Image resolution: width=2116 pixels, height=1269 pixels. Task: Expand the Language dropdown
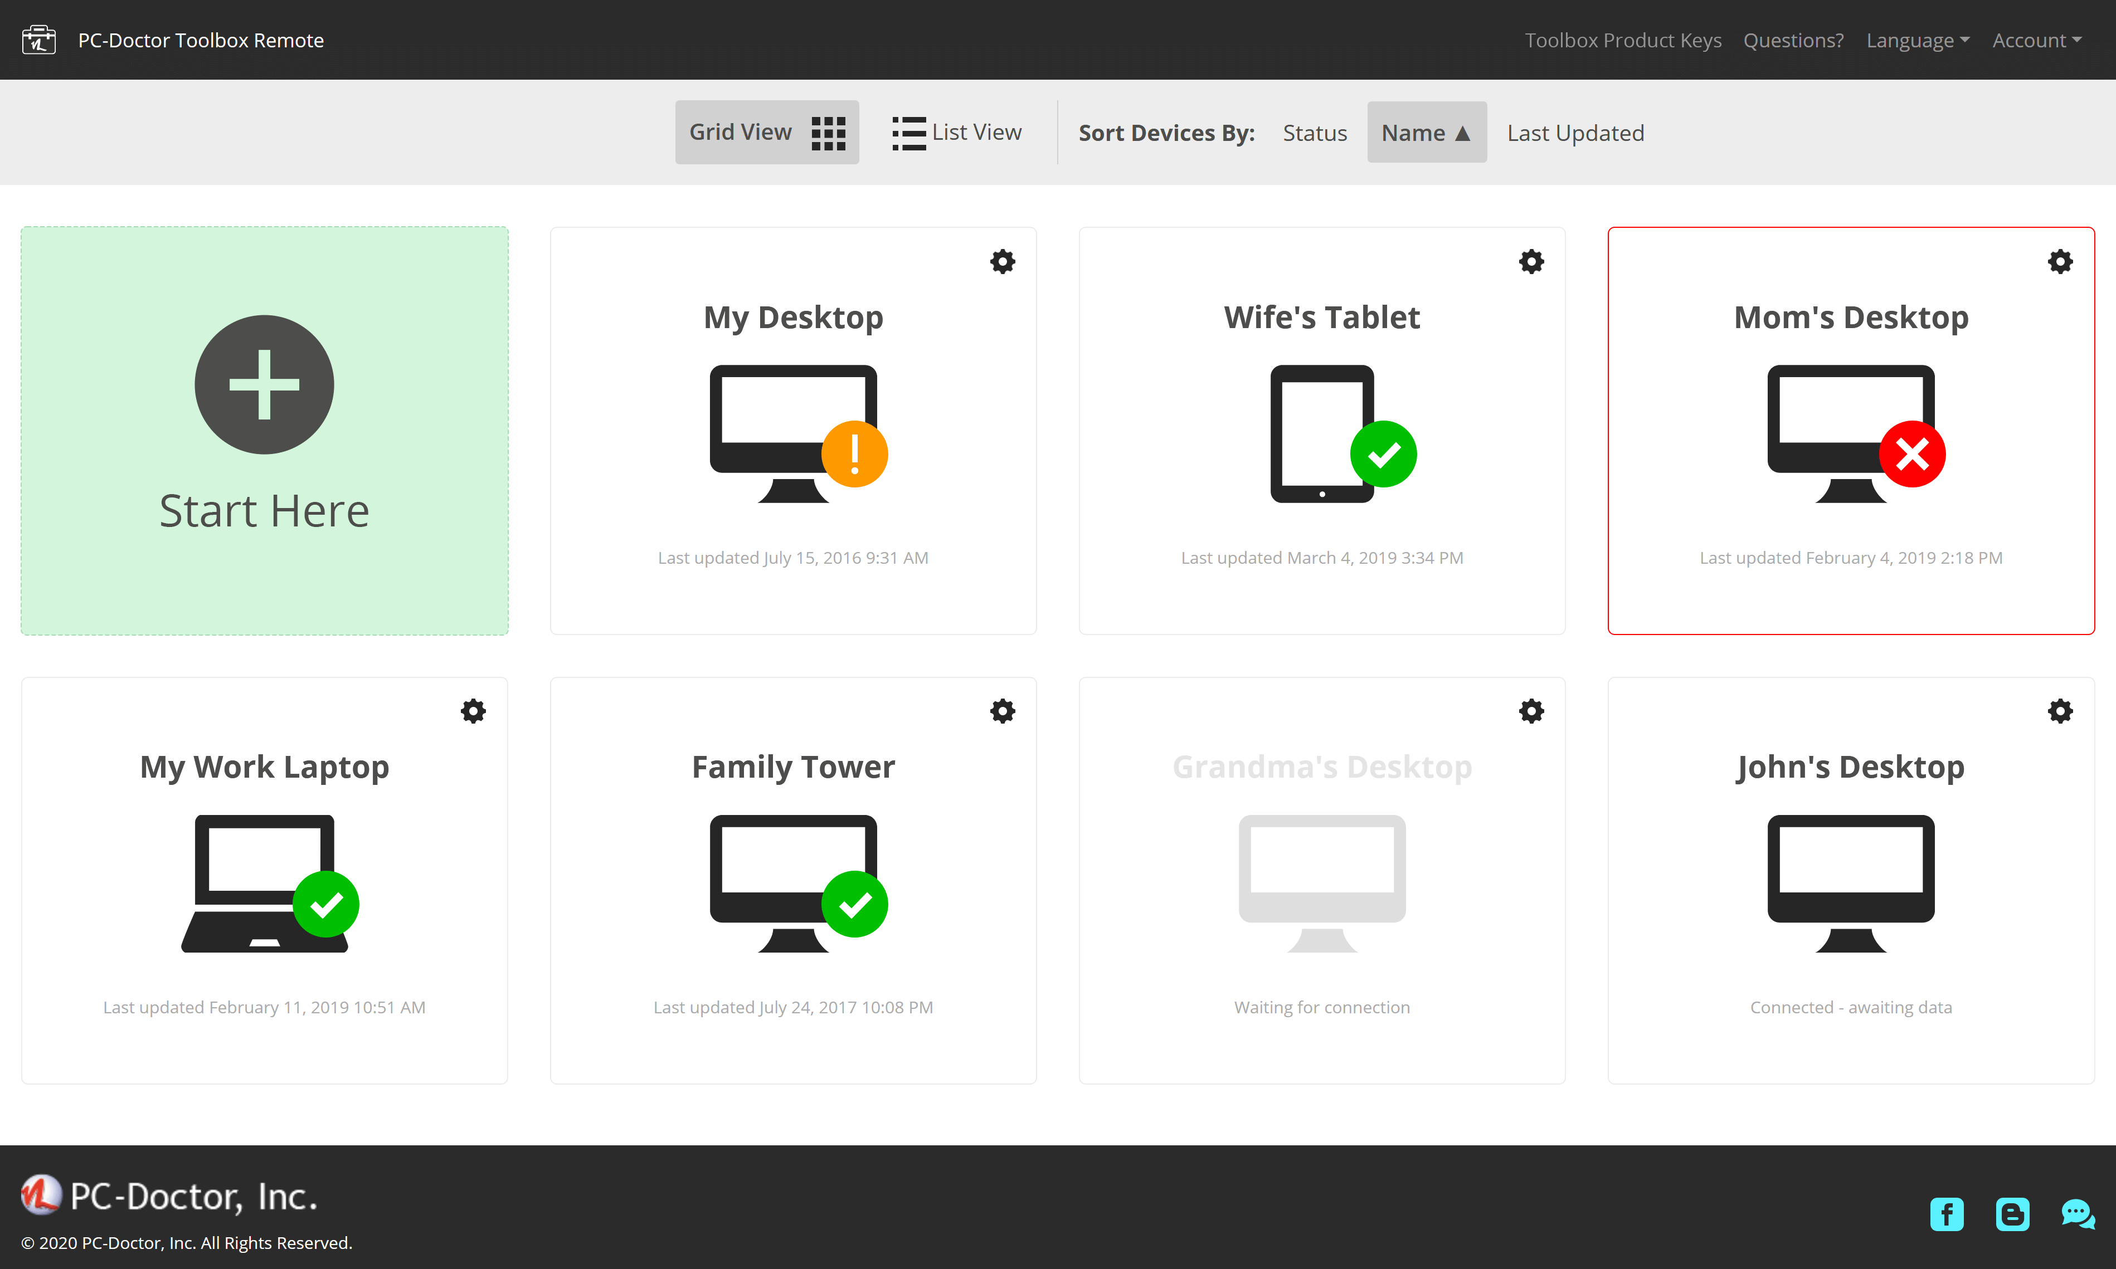click(x=1916, y=40)
